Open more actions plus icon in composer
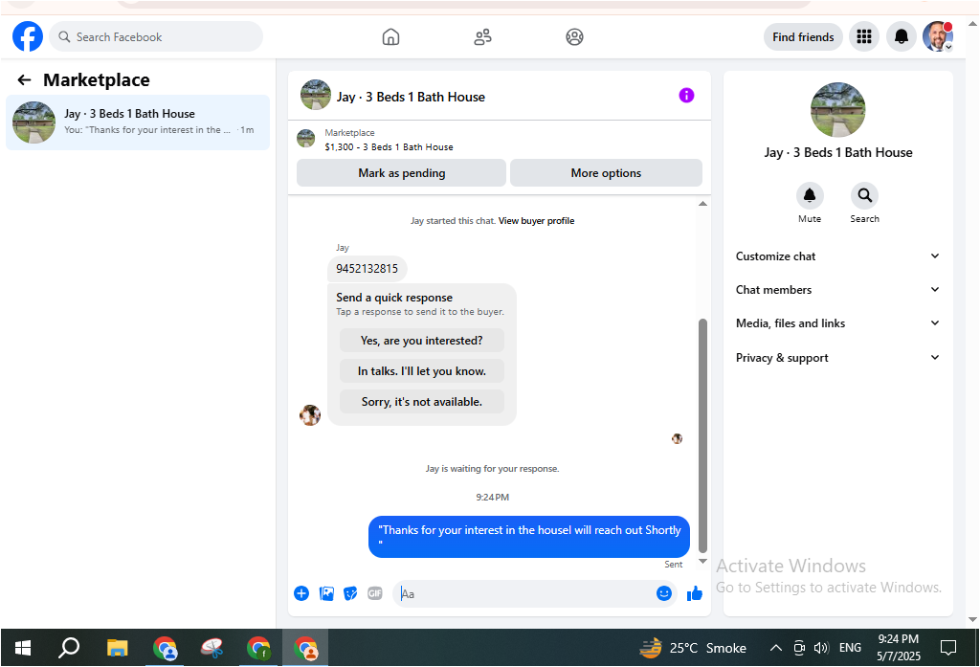Viewport: 980px width, 667px height. (301, 593)
